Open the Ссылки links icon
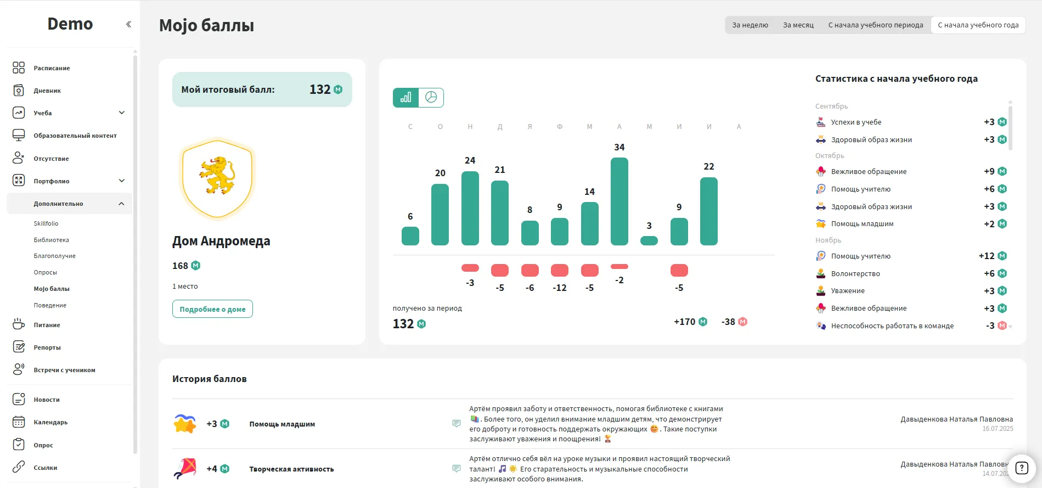The width and height of the screenshot is (1042, 488). click(19, 467)
